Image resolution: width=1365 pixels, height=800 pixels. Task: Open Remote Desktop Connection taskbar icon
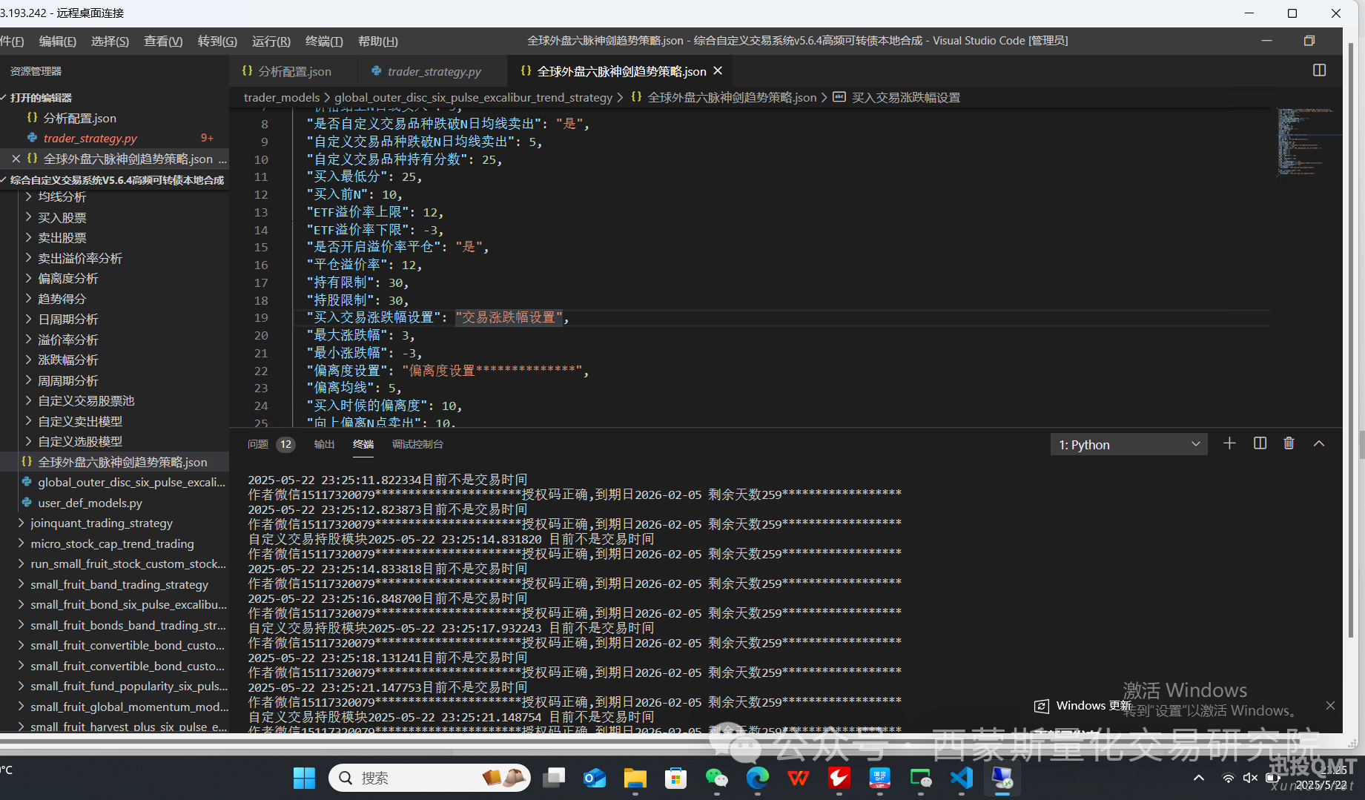pyautogui.click(x=1002, y=778)
